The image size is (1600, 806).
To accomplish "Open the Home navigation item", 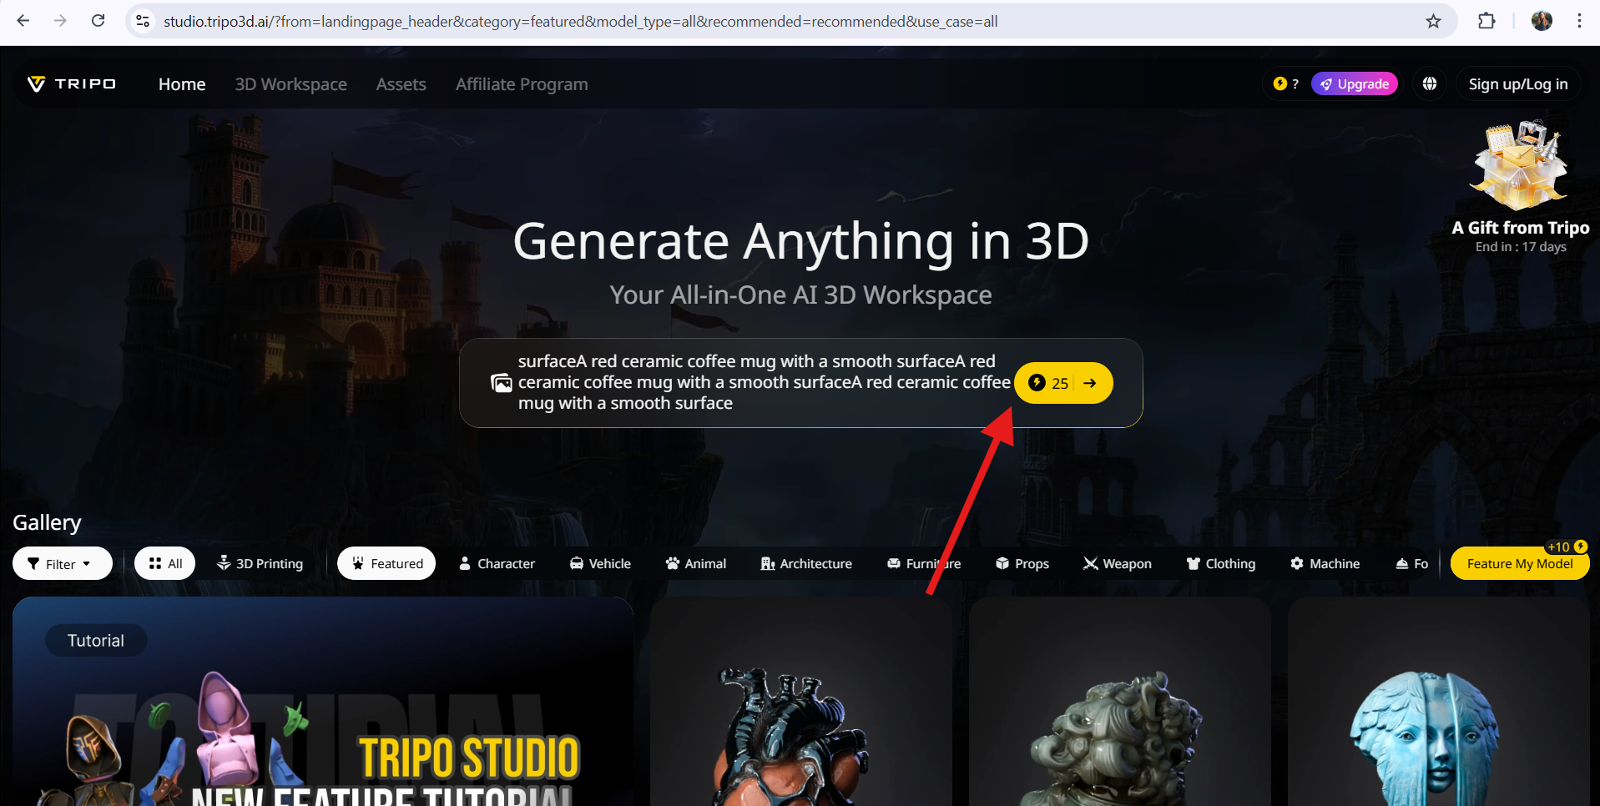I will click(x=182, y=84).
